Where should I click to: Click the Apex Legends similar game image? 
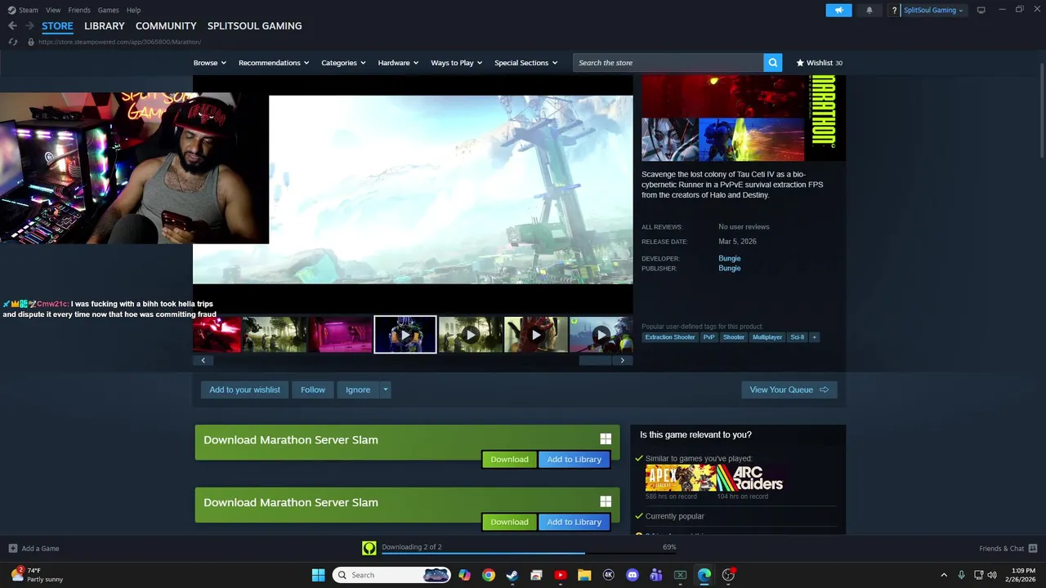[x=680, y=478]
